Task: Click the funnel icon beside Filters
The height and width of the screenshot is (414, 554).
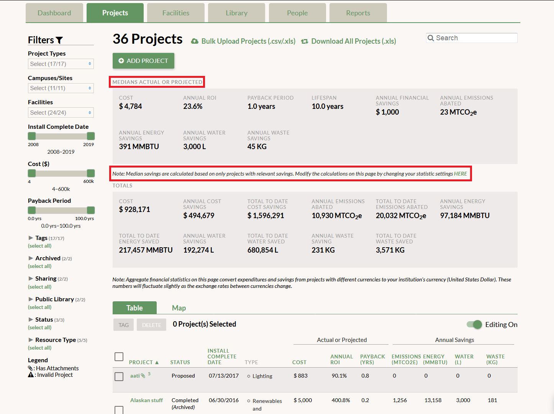Action: pyautogui.click(x=59, y=40)
